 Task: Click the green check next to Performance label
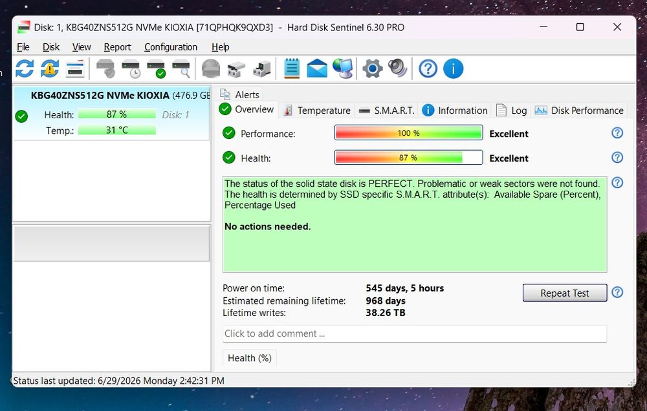pyautogui.click(x=228, y=133)
